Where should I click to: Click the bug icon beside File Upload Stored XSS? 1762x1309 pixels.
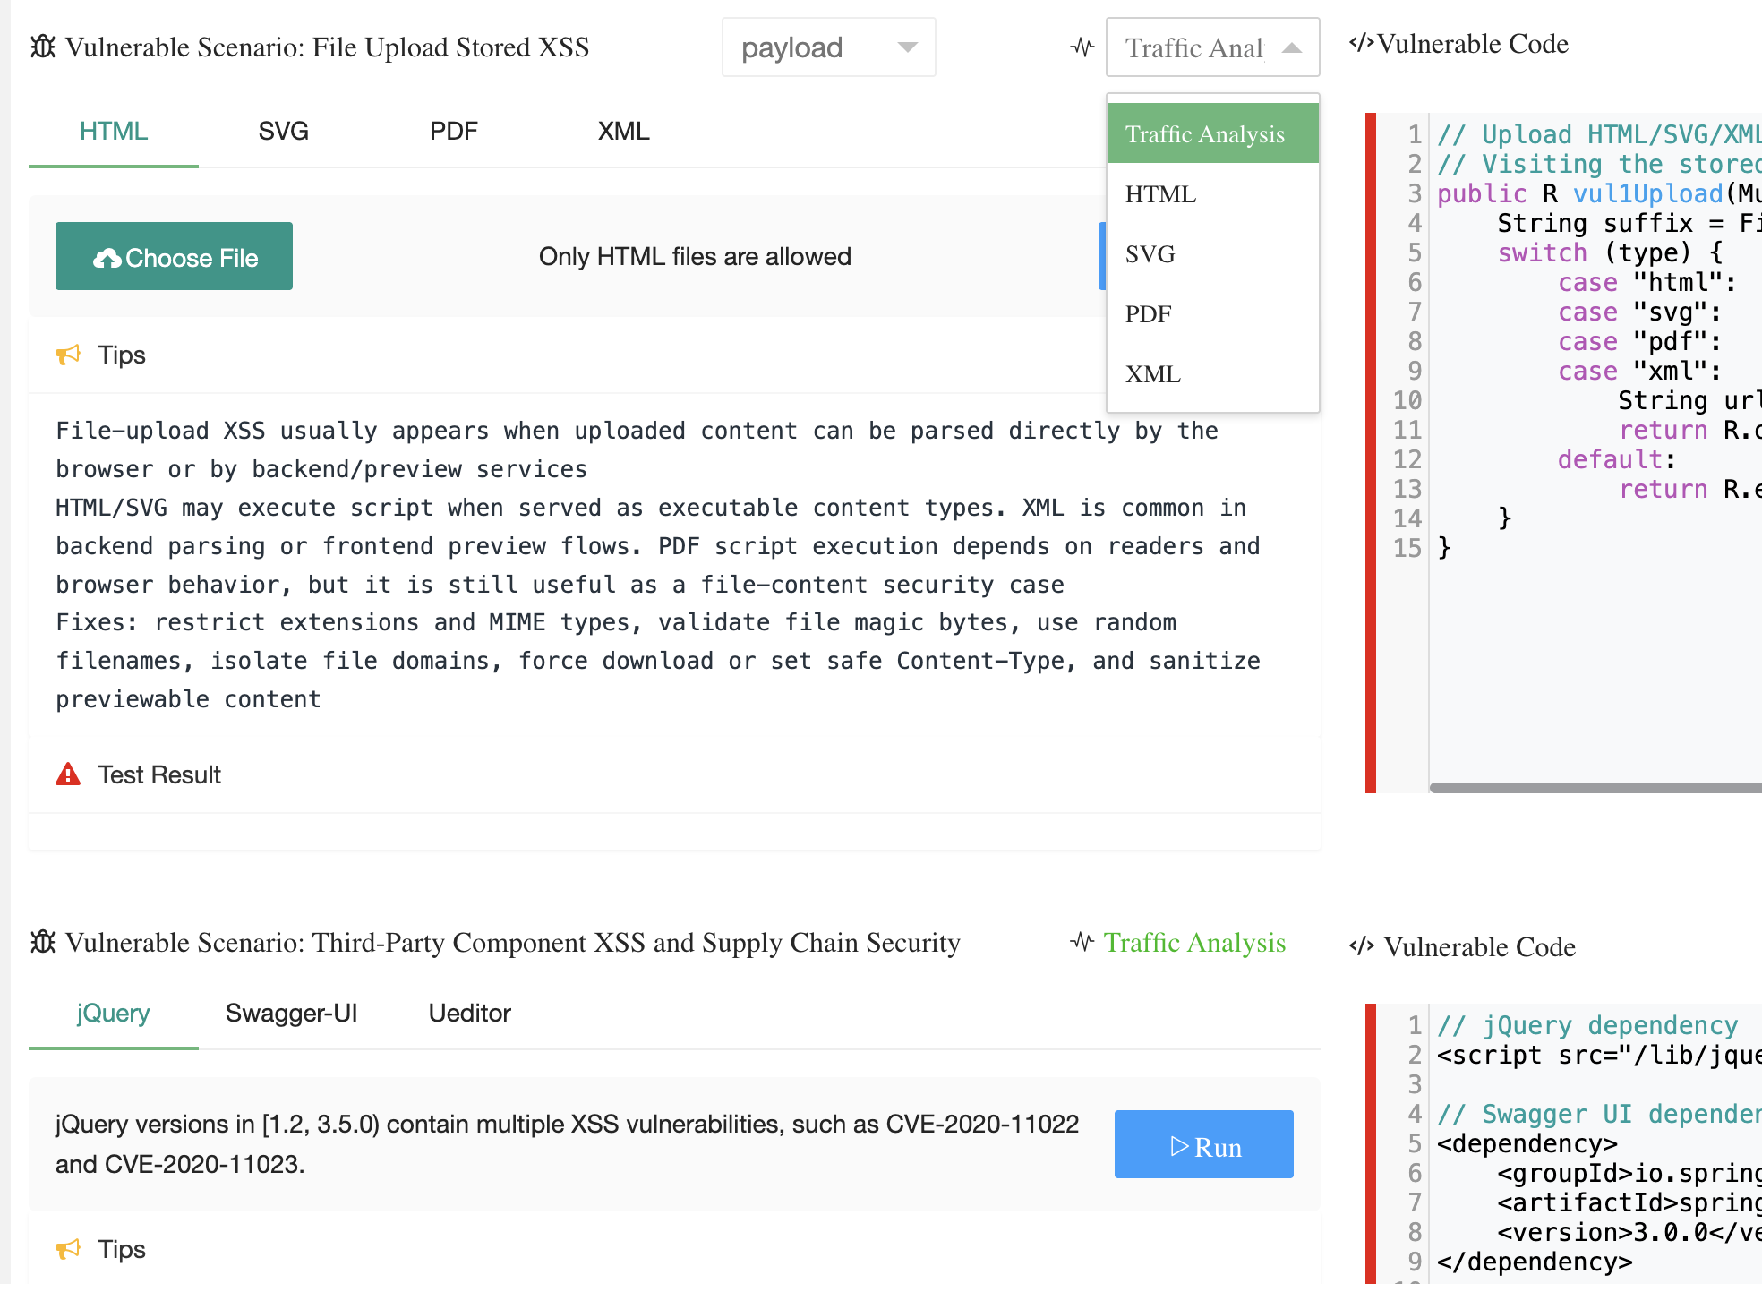click(43, 47)
